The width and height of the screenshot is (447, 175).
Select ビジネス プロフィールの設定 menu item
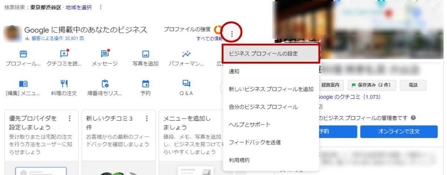tap(271, 54)
